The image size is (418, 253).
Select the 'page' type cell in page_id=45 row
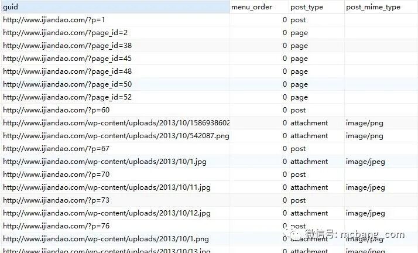pyautogui.click(x=317, y=59)
